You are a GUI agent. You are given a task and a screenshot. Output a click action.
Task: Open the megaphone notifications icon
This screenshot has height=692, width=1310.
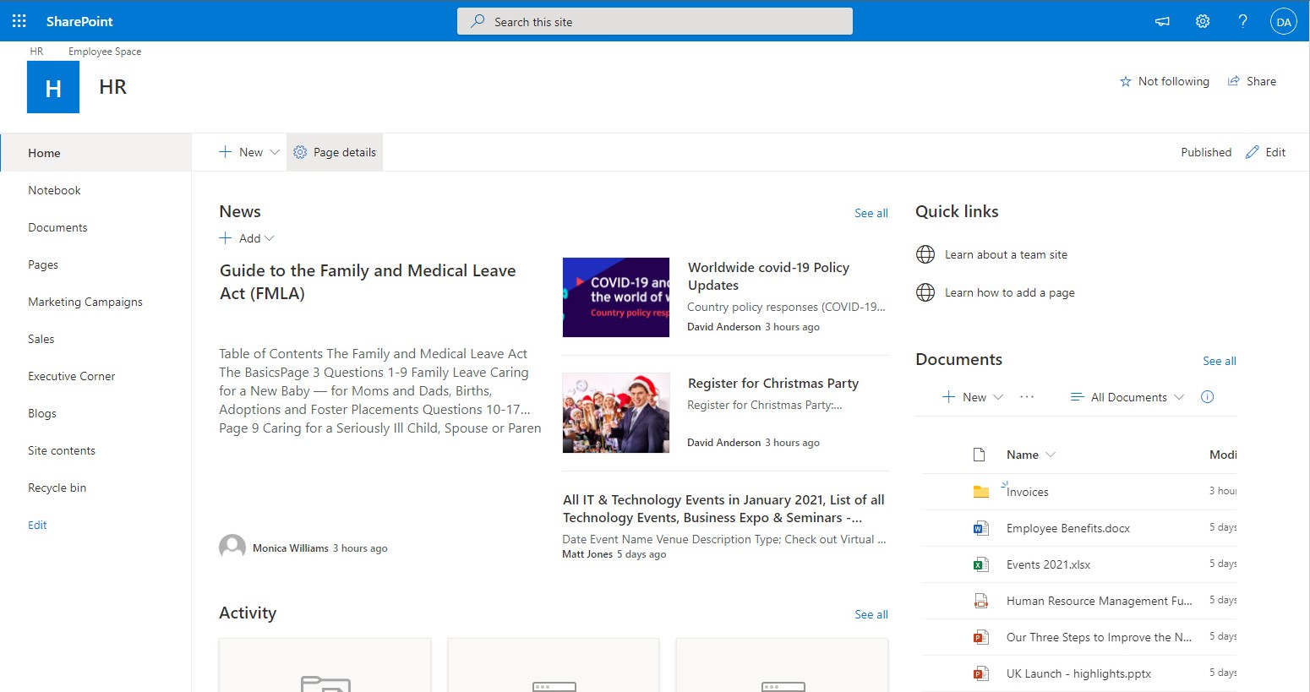(1162, 21)
